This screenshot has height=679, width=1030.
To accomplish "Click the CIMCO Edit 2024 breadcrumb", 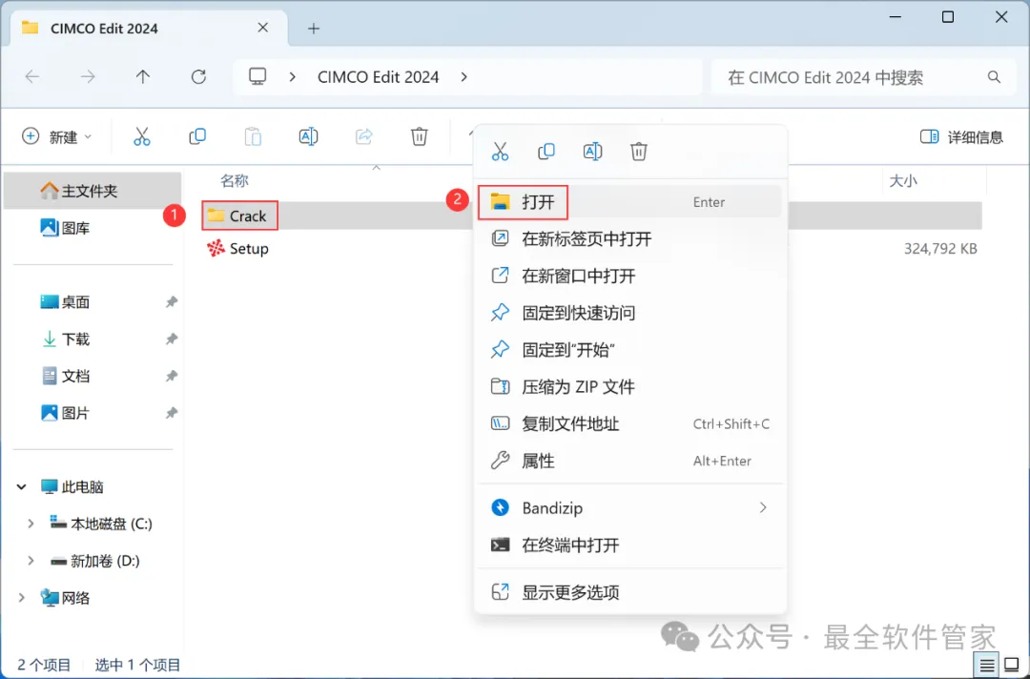I will coord(378,77).
